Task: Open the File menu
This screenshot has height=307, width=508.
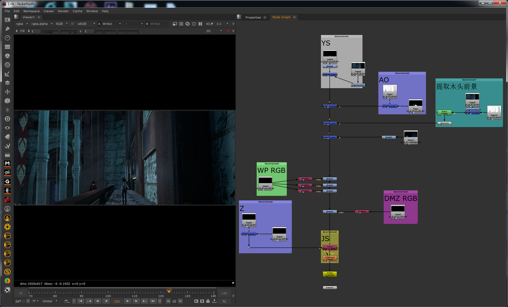Action: click(x=7, y=11)
